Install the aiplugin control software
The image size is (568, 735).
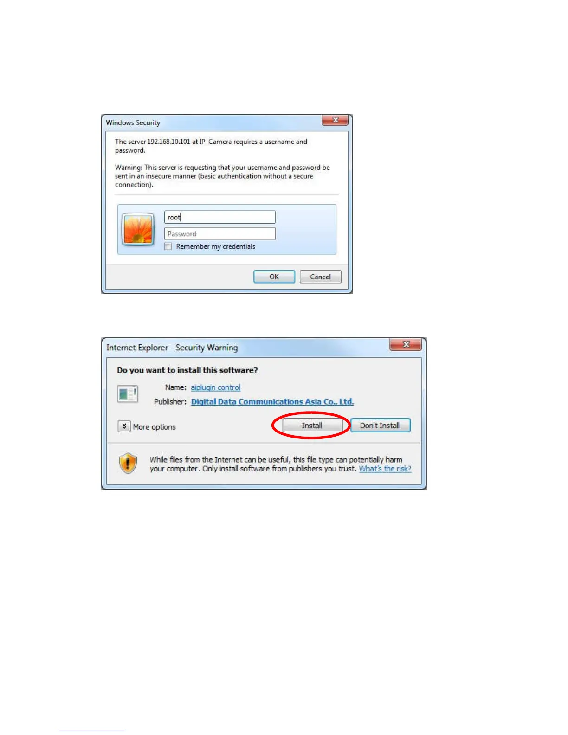pos(312,426)
